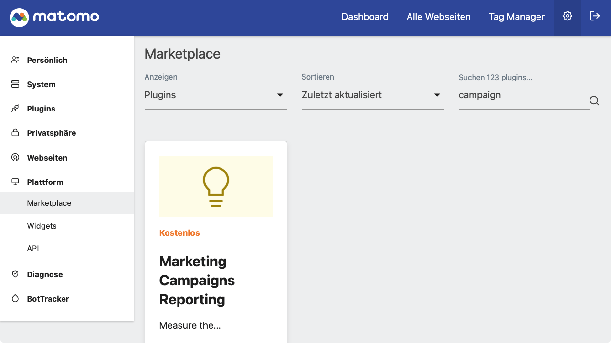Click the logout icon
Viewport: 611px width, 343px height.
click(x=595, y=16)
